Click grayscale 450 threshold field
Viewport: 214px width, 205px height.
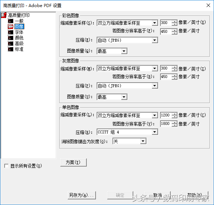point(166,77)
